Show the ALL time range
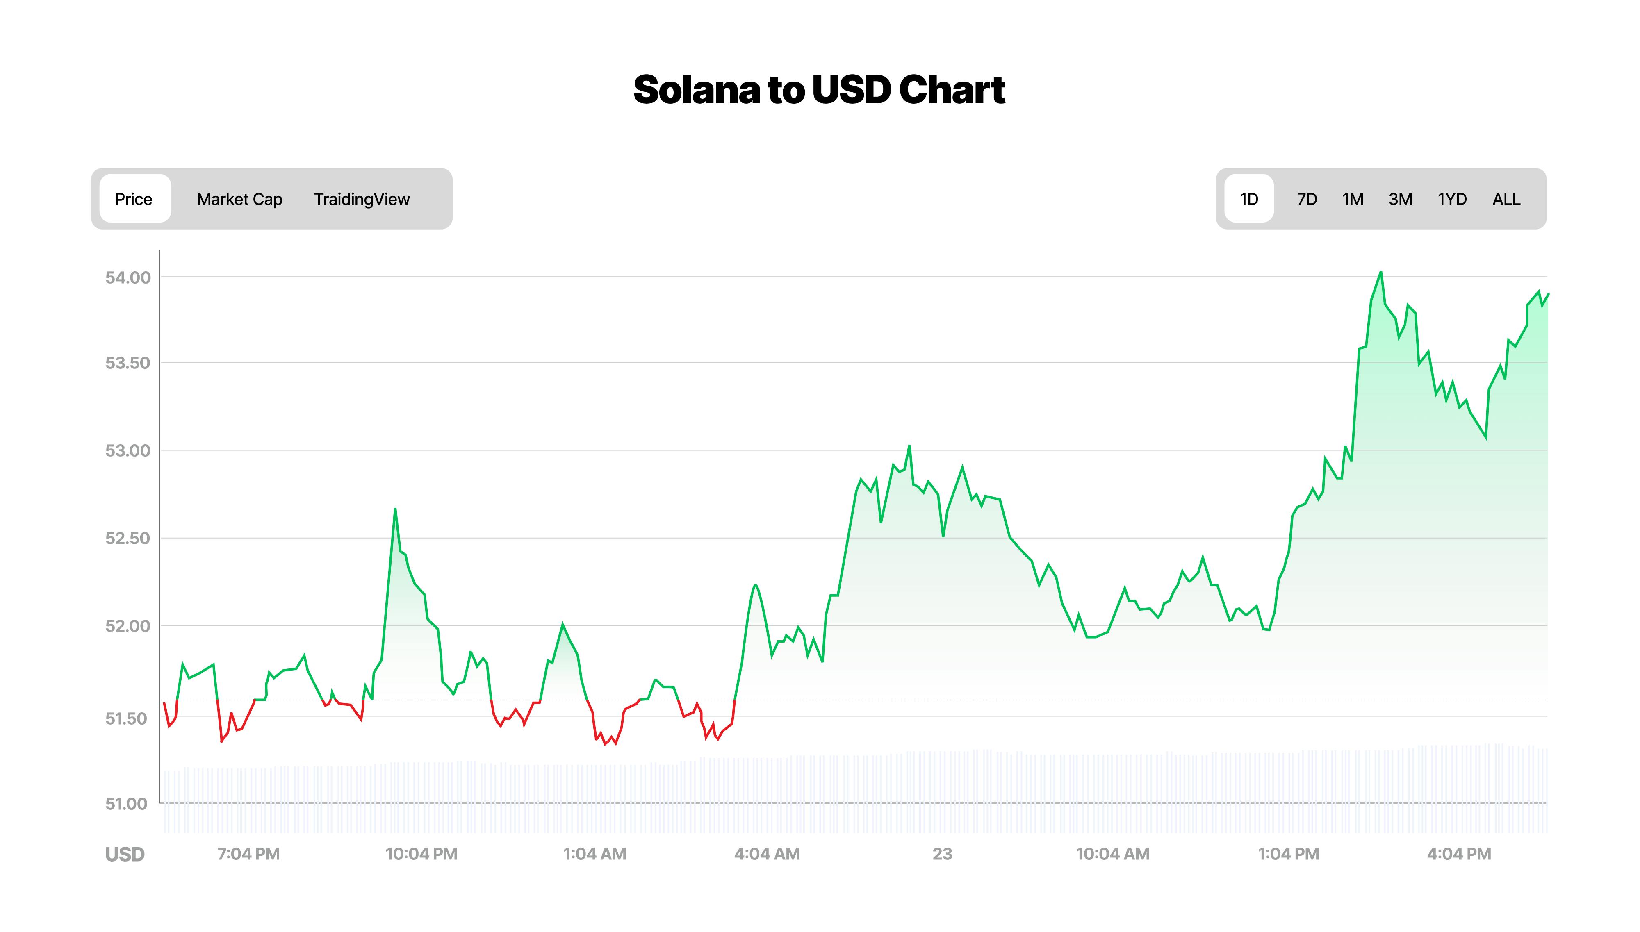This screenshot has width=1640, height=932. tap(1506, 199)
